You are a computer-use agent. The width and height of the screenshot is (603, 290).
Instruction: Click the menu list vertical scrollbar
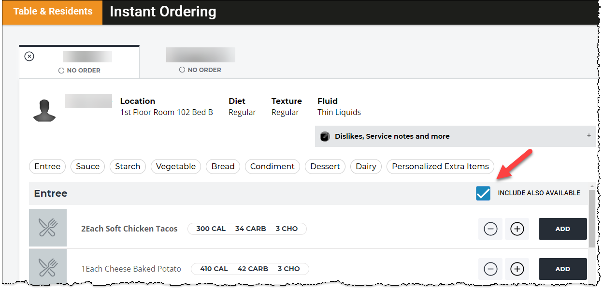[592, 218]
